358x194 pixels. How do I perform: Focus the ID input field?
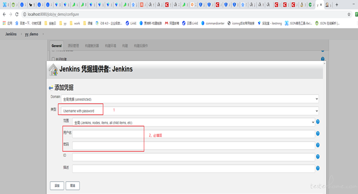(193, 157)
